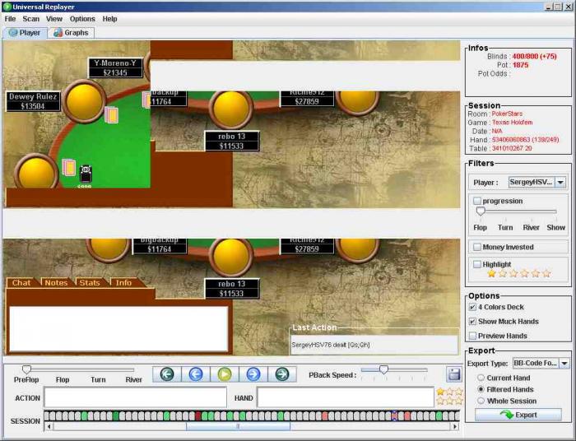Click the hand number 53406060863
The width and height of the screenshot is (576, 441).
click(511, 140)
